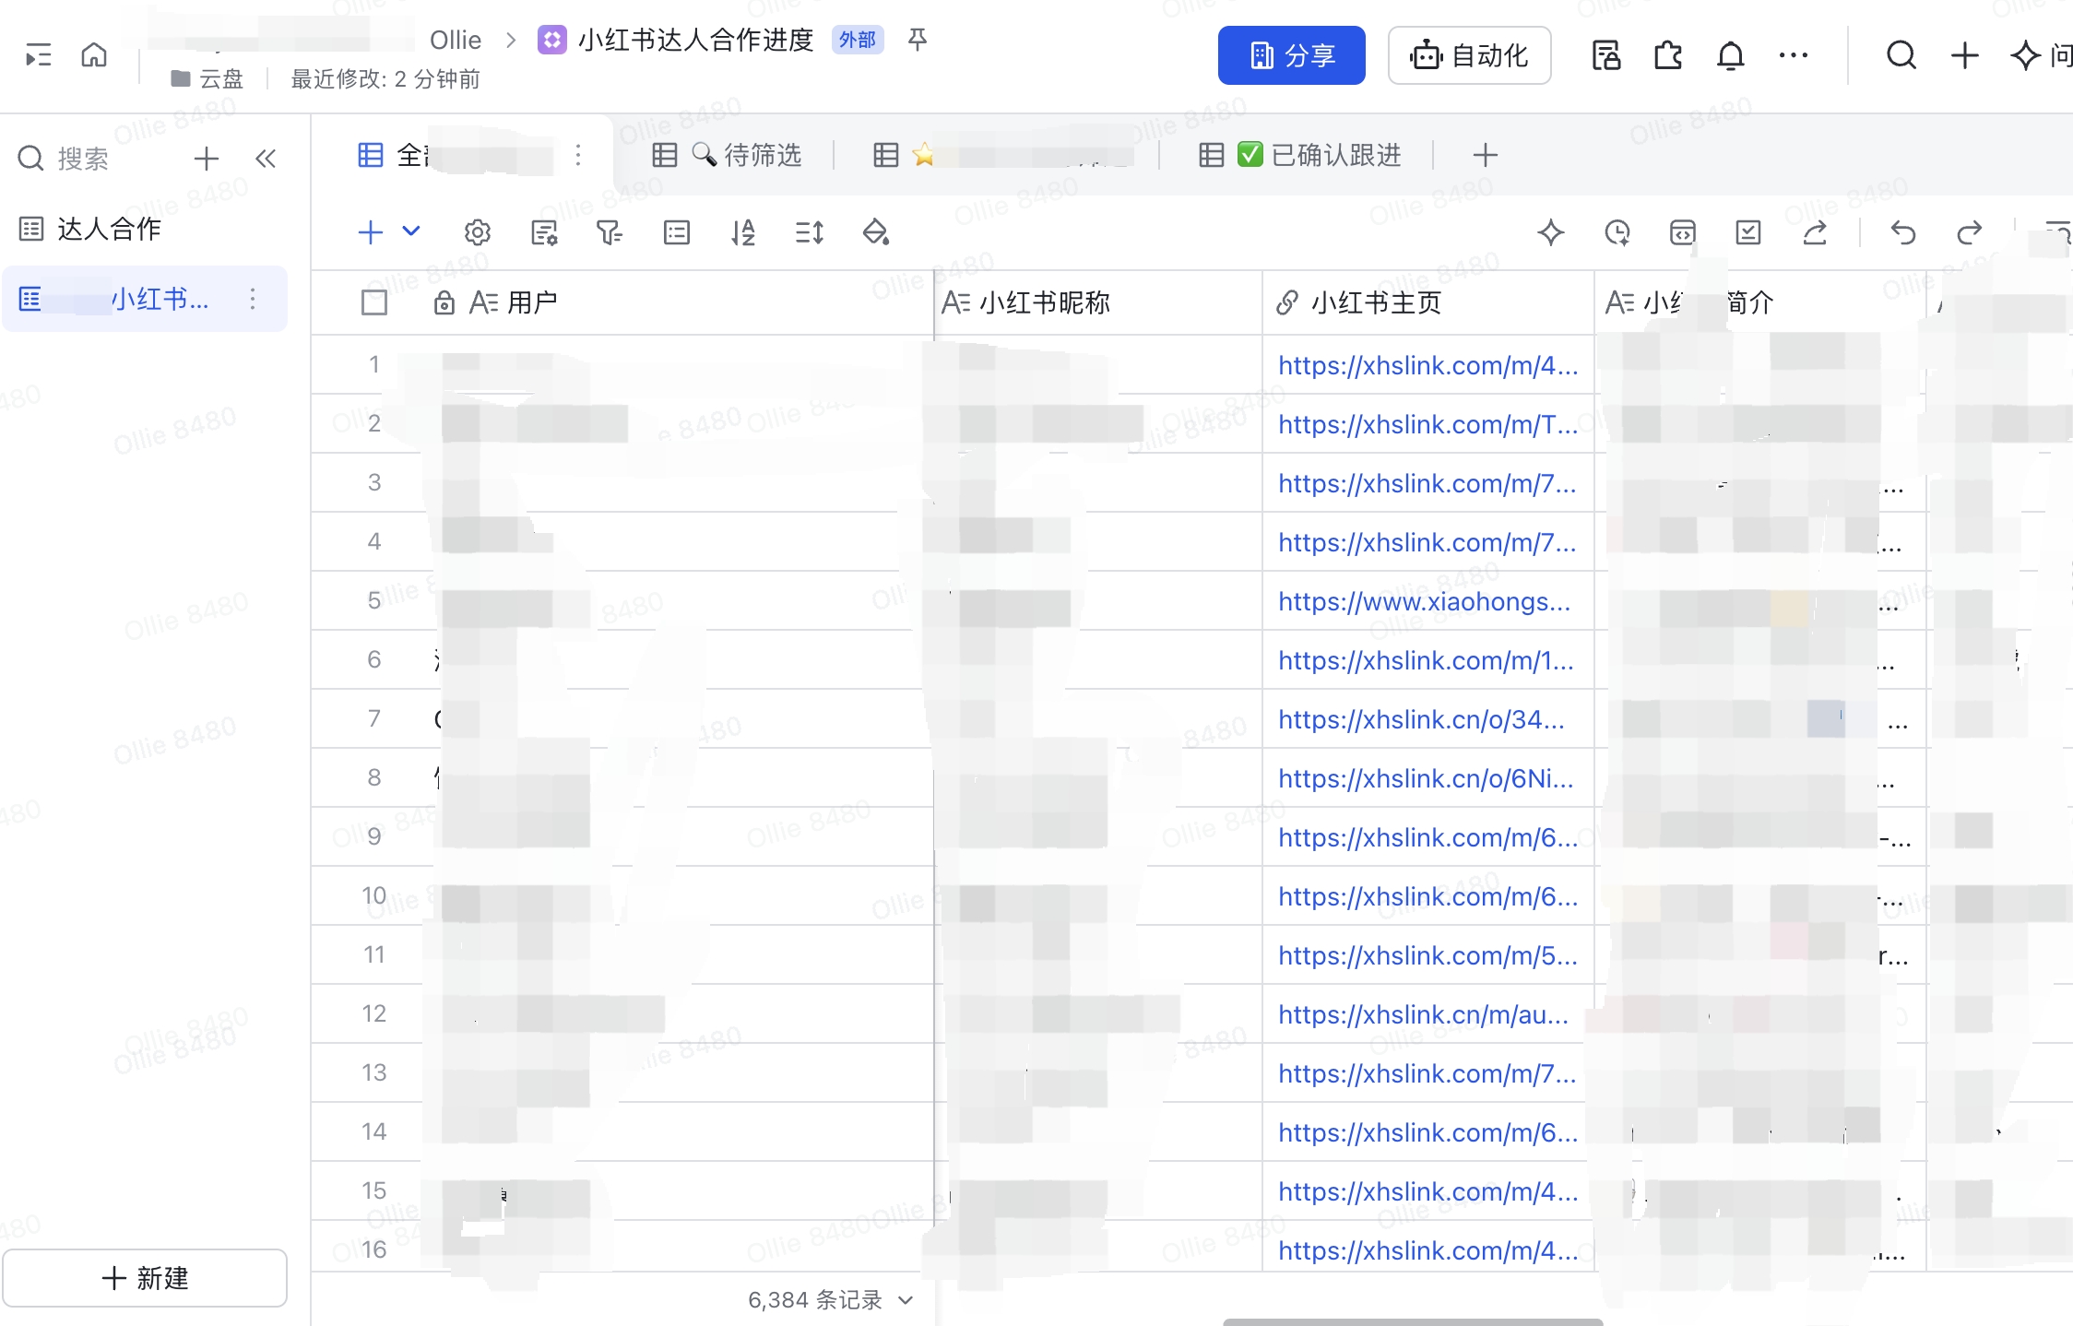Select 达人合作 in the sidebar
The image size is (2073, 1326).
point(90,229)
